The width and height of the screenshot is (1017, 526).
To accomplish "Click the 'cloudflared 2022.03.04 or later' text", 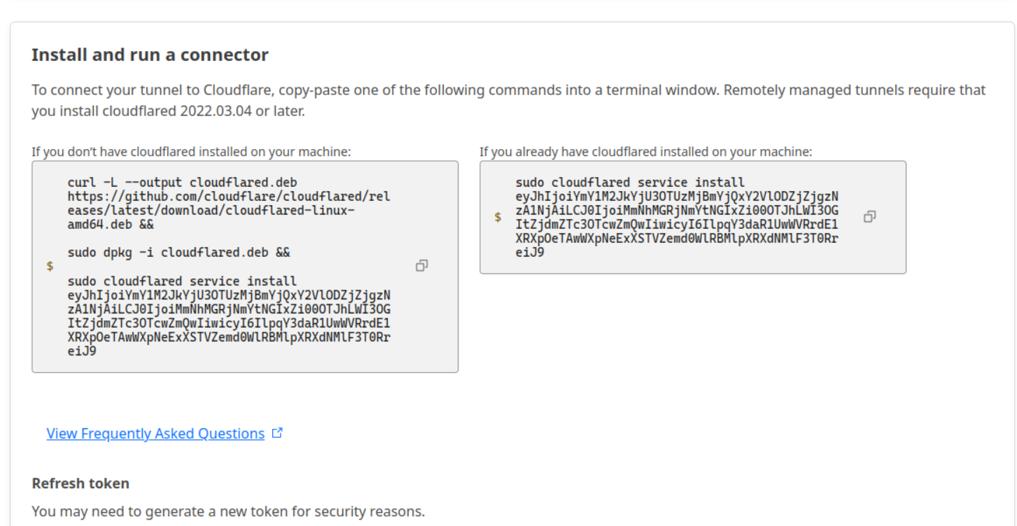I will pos(203,111).
